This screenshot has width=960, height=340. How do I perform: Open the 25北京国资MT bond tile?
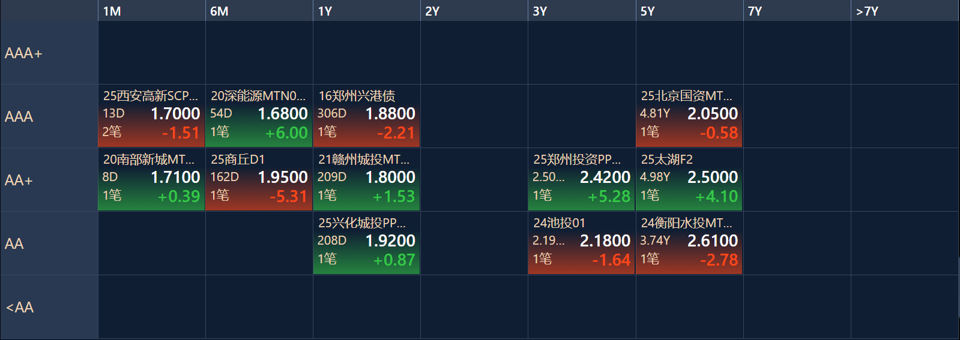(689, 116)
